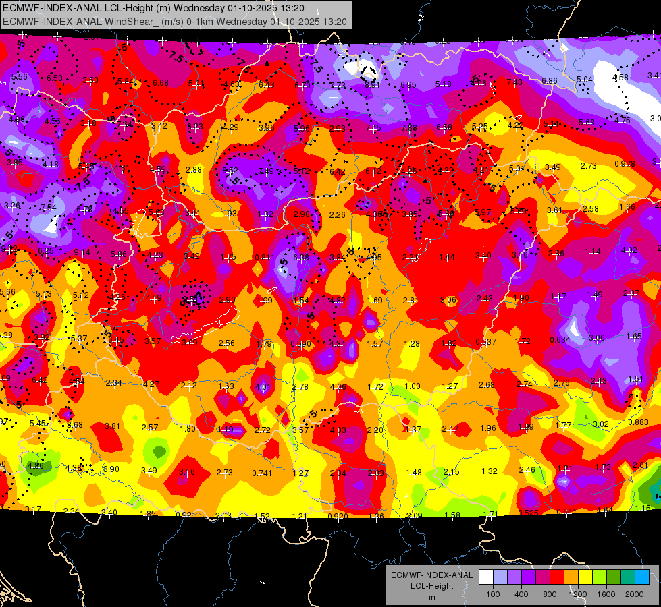Select the wind shear value 0.811
Viewport: 661px width, 607px height.
[x=265, y=258]
